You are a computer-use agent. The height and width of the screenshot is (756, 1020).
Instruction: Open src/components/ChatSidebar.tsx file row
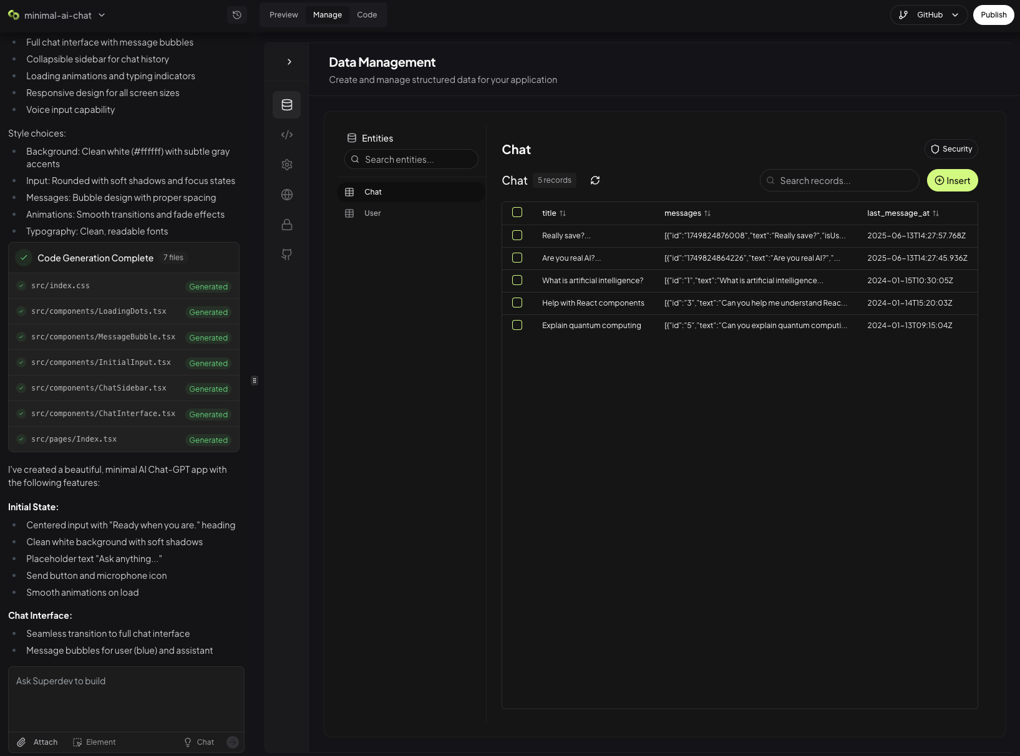click(x=124, y=388)
